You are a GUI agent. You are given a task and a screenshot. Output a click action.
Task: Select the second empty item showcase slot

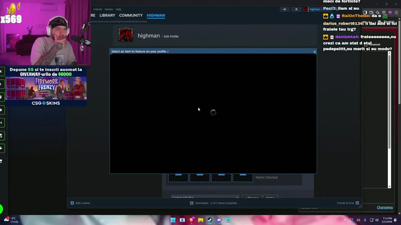point(200,177)
